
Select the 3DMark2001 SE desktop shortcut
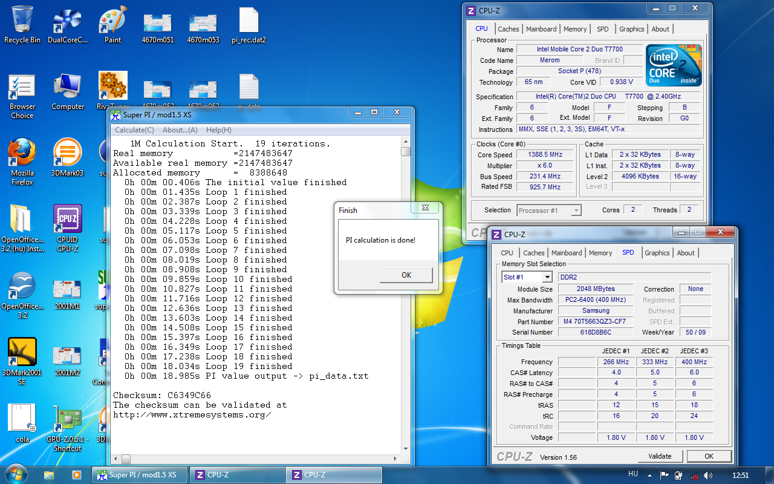pos(22,361)
